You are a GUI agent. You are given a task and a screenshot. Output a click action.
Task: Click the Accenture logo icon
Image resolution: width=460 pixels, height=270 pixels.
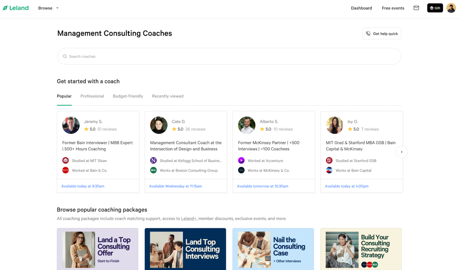[241, 160]
